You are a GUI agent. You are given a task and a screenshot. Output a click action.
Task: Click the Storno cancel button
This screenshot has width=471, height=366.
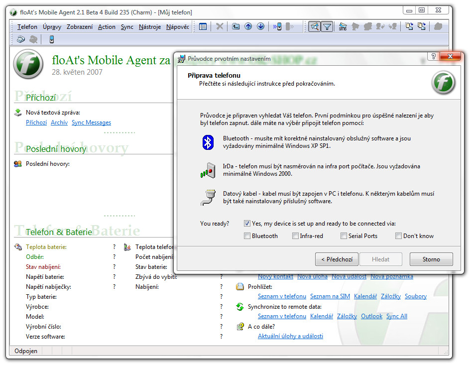coord(431,259)
